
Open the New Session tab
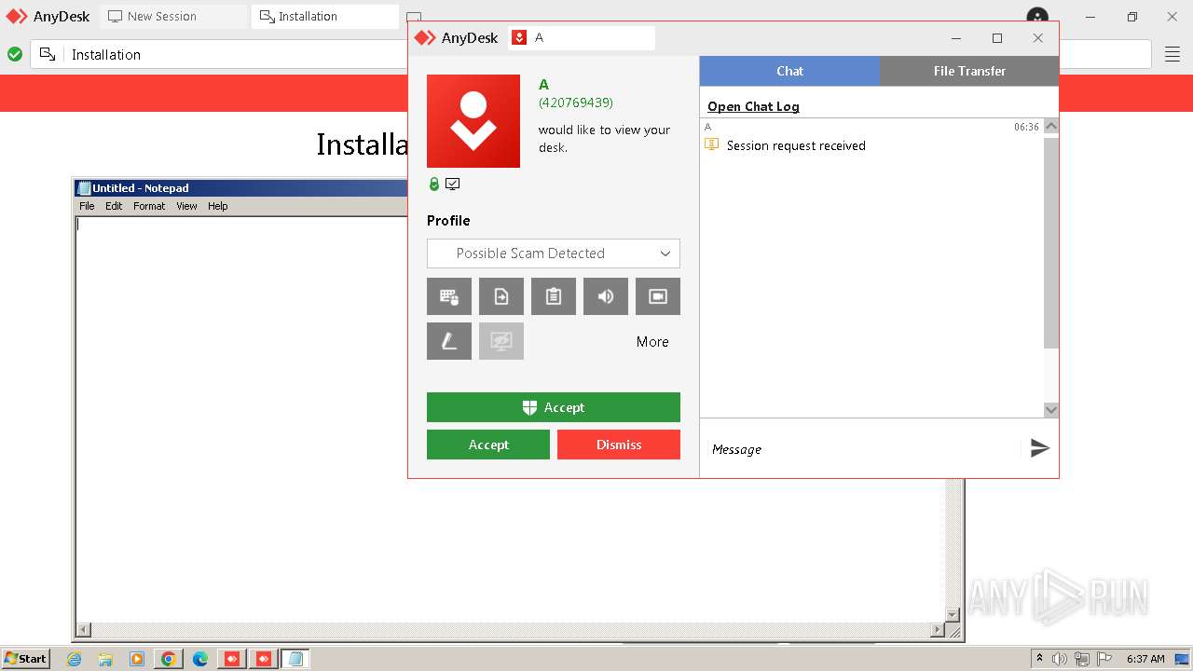[x=173, y=16]
